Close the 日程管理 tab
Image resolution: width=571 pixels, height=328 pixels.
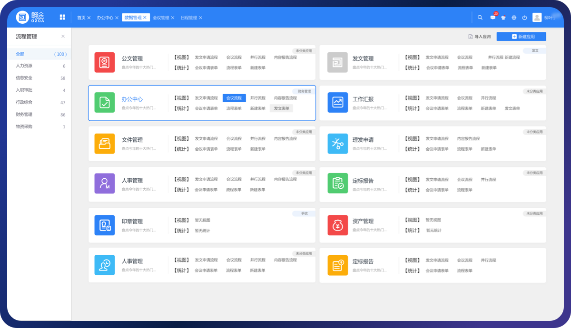pos(201,18)
